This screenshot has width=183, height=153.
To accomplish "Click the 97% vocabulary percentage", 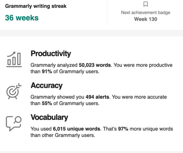I will tap(123, 129).
